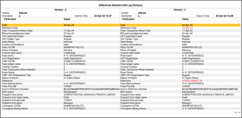
Task: Click Version 2 Party GSTIN value 06ARIPK8158J1ZC
Action: pos(74,47)
